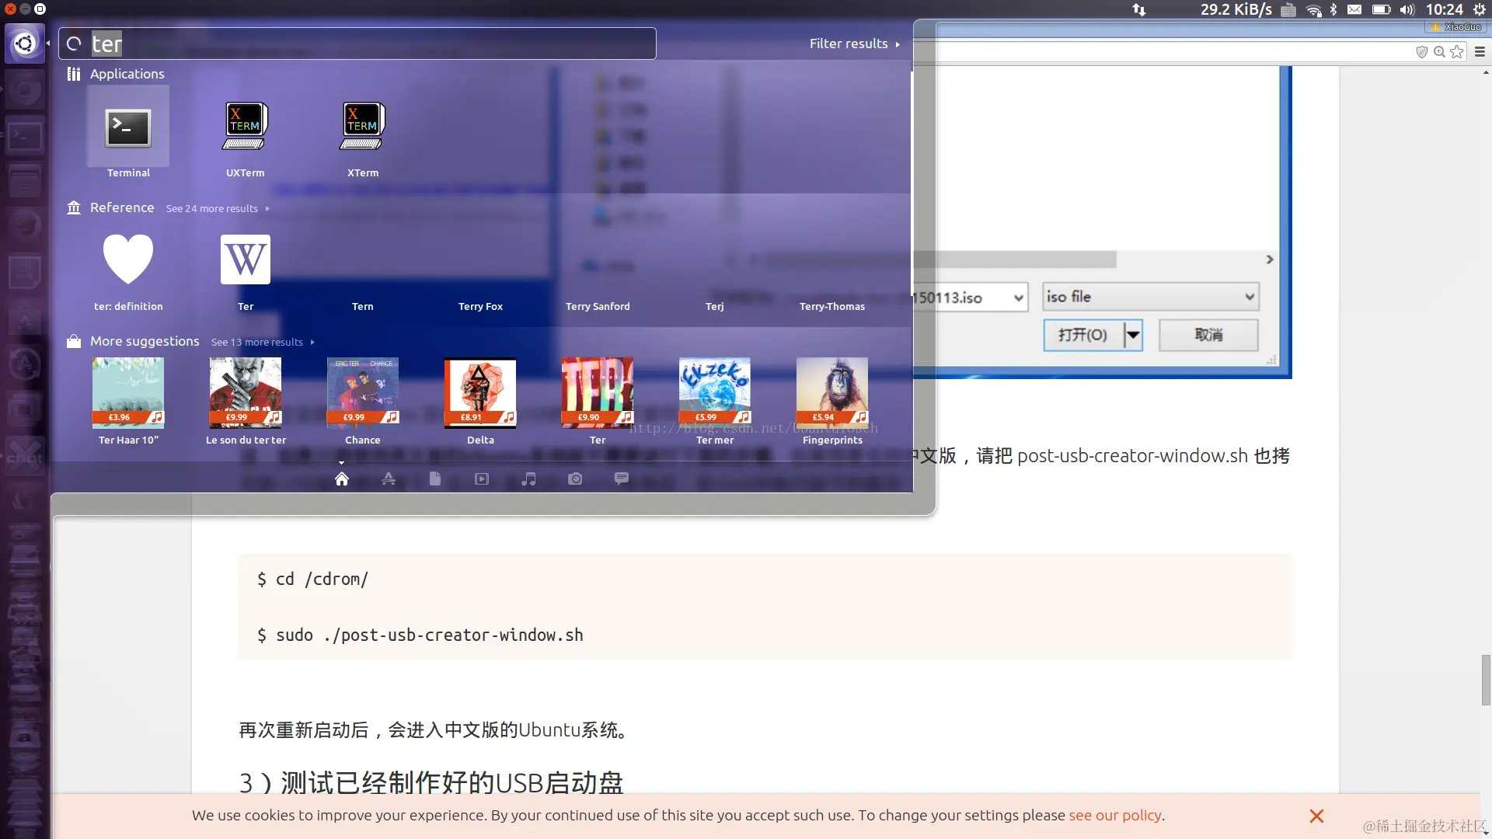Image resolution: width=1492 pixels, height=839 pixels.
Task: Open the Files lens icon
Action: click(x=435, y=479)
